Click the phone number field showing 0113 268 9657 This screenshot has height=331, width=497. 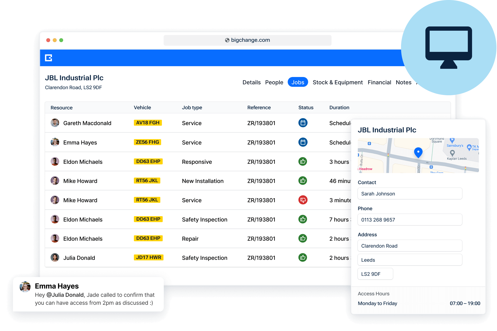coord(410,220)
